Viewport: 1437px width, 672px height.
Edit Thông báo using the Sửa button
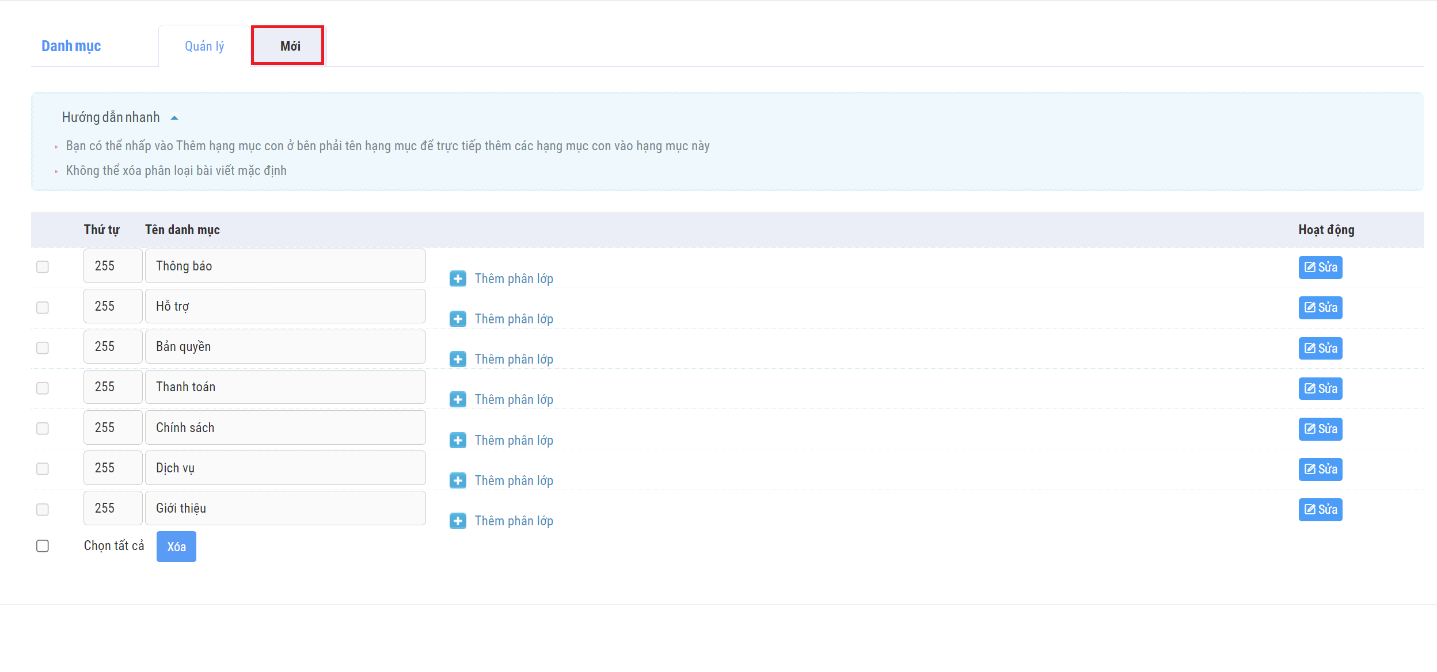coord(1320,268)
